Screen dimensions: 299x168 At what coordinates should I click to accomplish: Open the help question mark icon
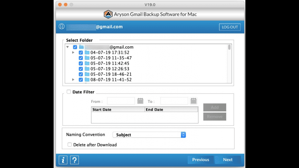tap(74, 160)
